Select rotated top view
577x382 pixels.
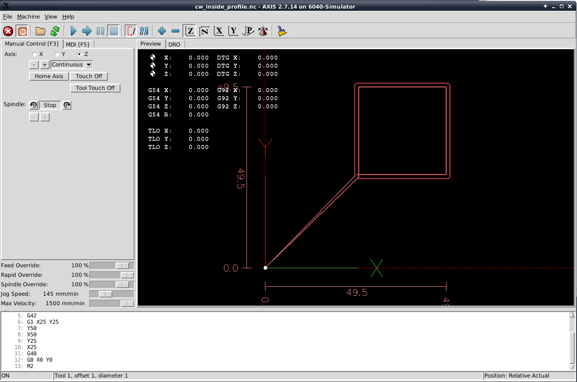(204, 31)
